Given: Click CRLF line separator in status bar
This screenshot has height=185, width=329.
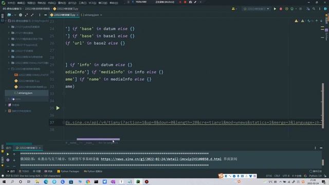Looking at the screenshot, I should pyautogui.click(x=277, y=176).
